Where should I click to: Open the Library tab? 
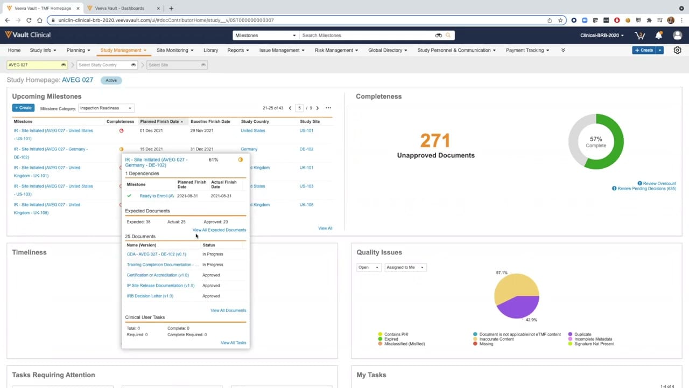[x=210, y=50]
